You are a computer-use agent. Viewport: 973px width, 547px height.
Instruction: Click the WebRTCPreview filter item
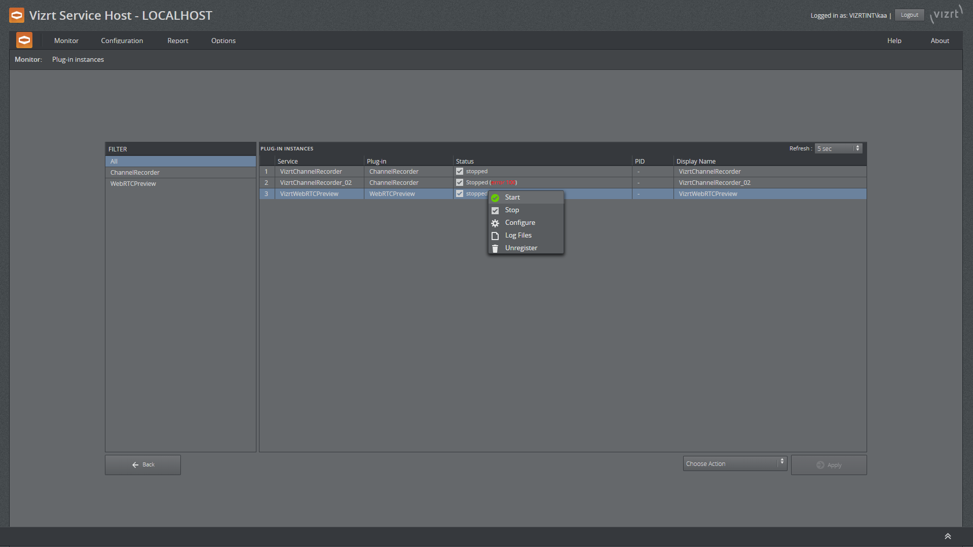[132, 184]
